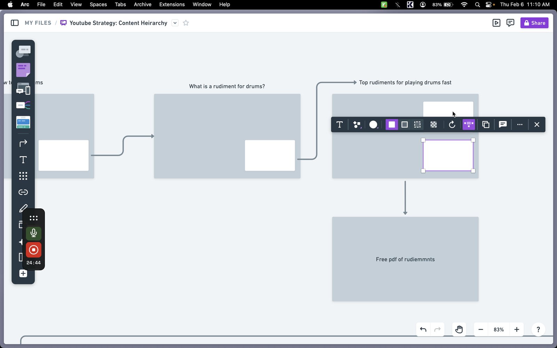557x348 pixels.
Task: Open the recorder widget drag-handle menu
Action: [33, 218]
